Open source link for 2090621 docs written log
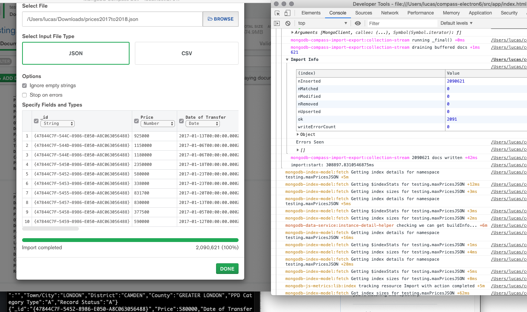The image size is (527, 312). tap(509, 158)
